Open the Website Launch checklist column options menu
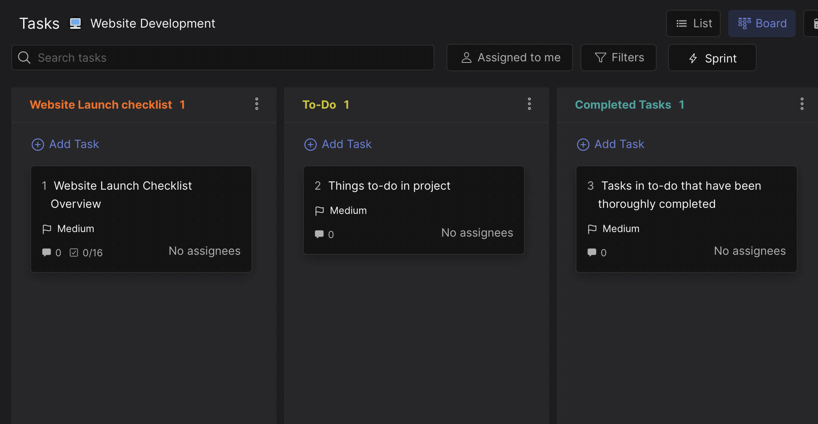 pyautogui.click(x=256, y=104)
